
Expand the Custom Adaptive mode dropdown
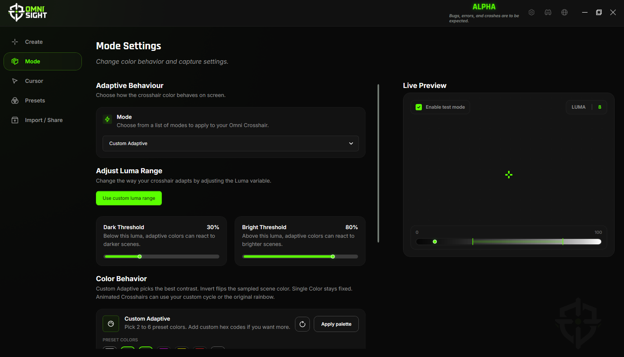tap(231, 144)
